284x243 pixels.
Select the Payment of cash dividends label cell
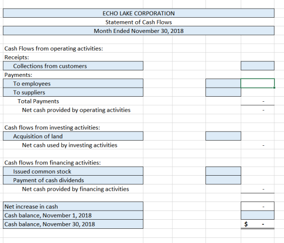point(73,180)
